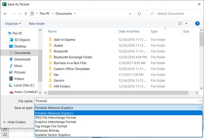Click the Back navigation arrow
Image resolution: width=204 pixels, height=138 pixels.
pyautogui.click(x=5, y=14)
